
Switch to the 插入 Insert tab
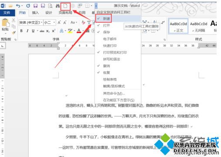coord(35,13)
